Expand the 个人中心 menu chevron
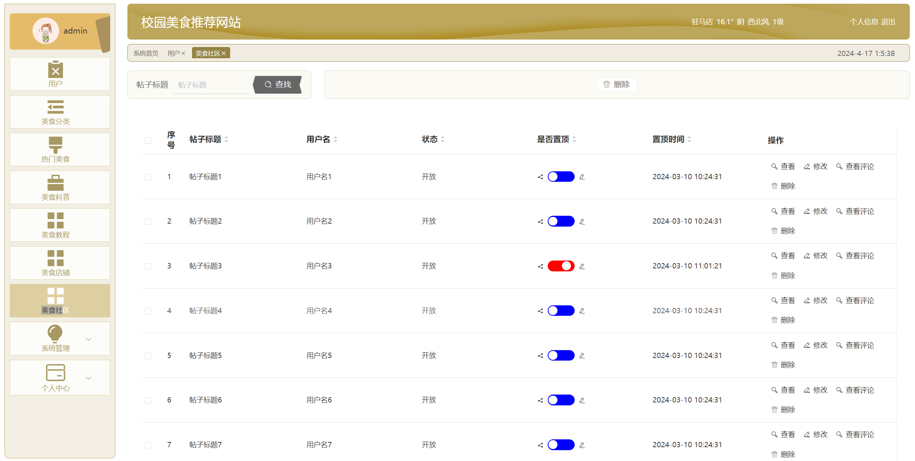The image size is (915, 461). pos(89,378)
